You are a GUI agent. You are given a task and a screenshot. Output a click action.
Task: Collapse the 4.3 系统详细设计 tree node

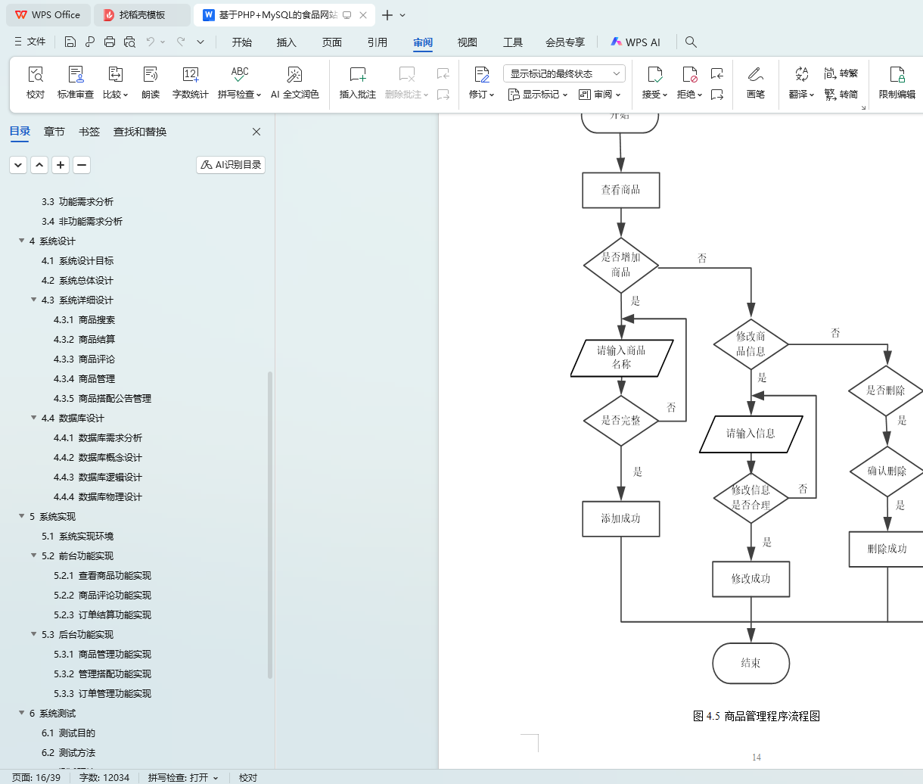[34, 300]
